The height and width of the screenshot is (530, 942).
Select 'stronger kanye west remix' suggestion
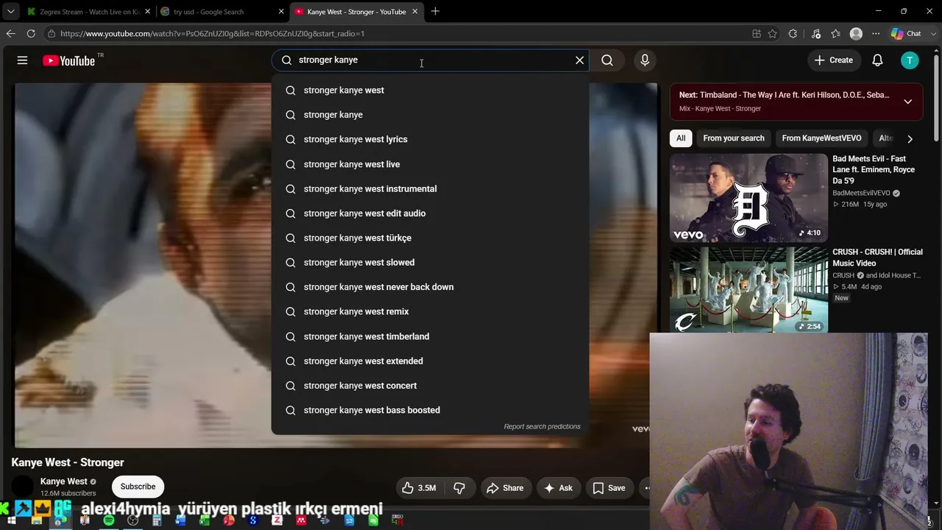430,311
